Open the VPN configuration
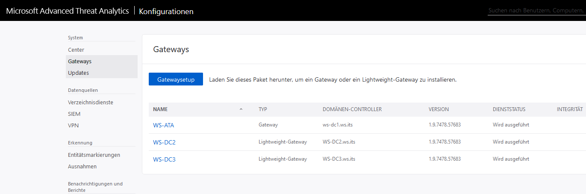 click(73, 126)
